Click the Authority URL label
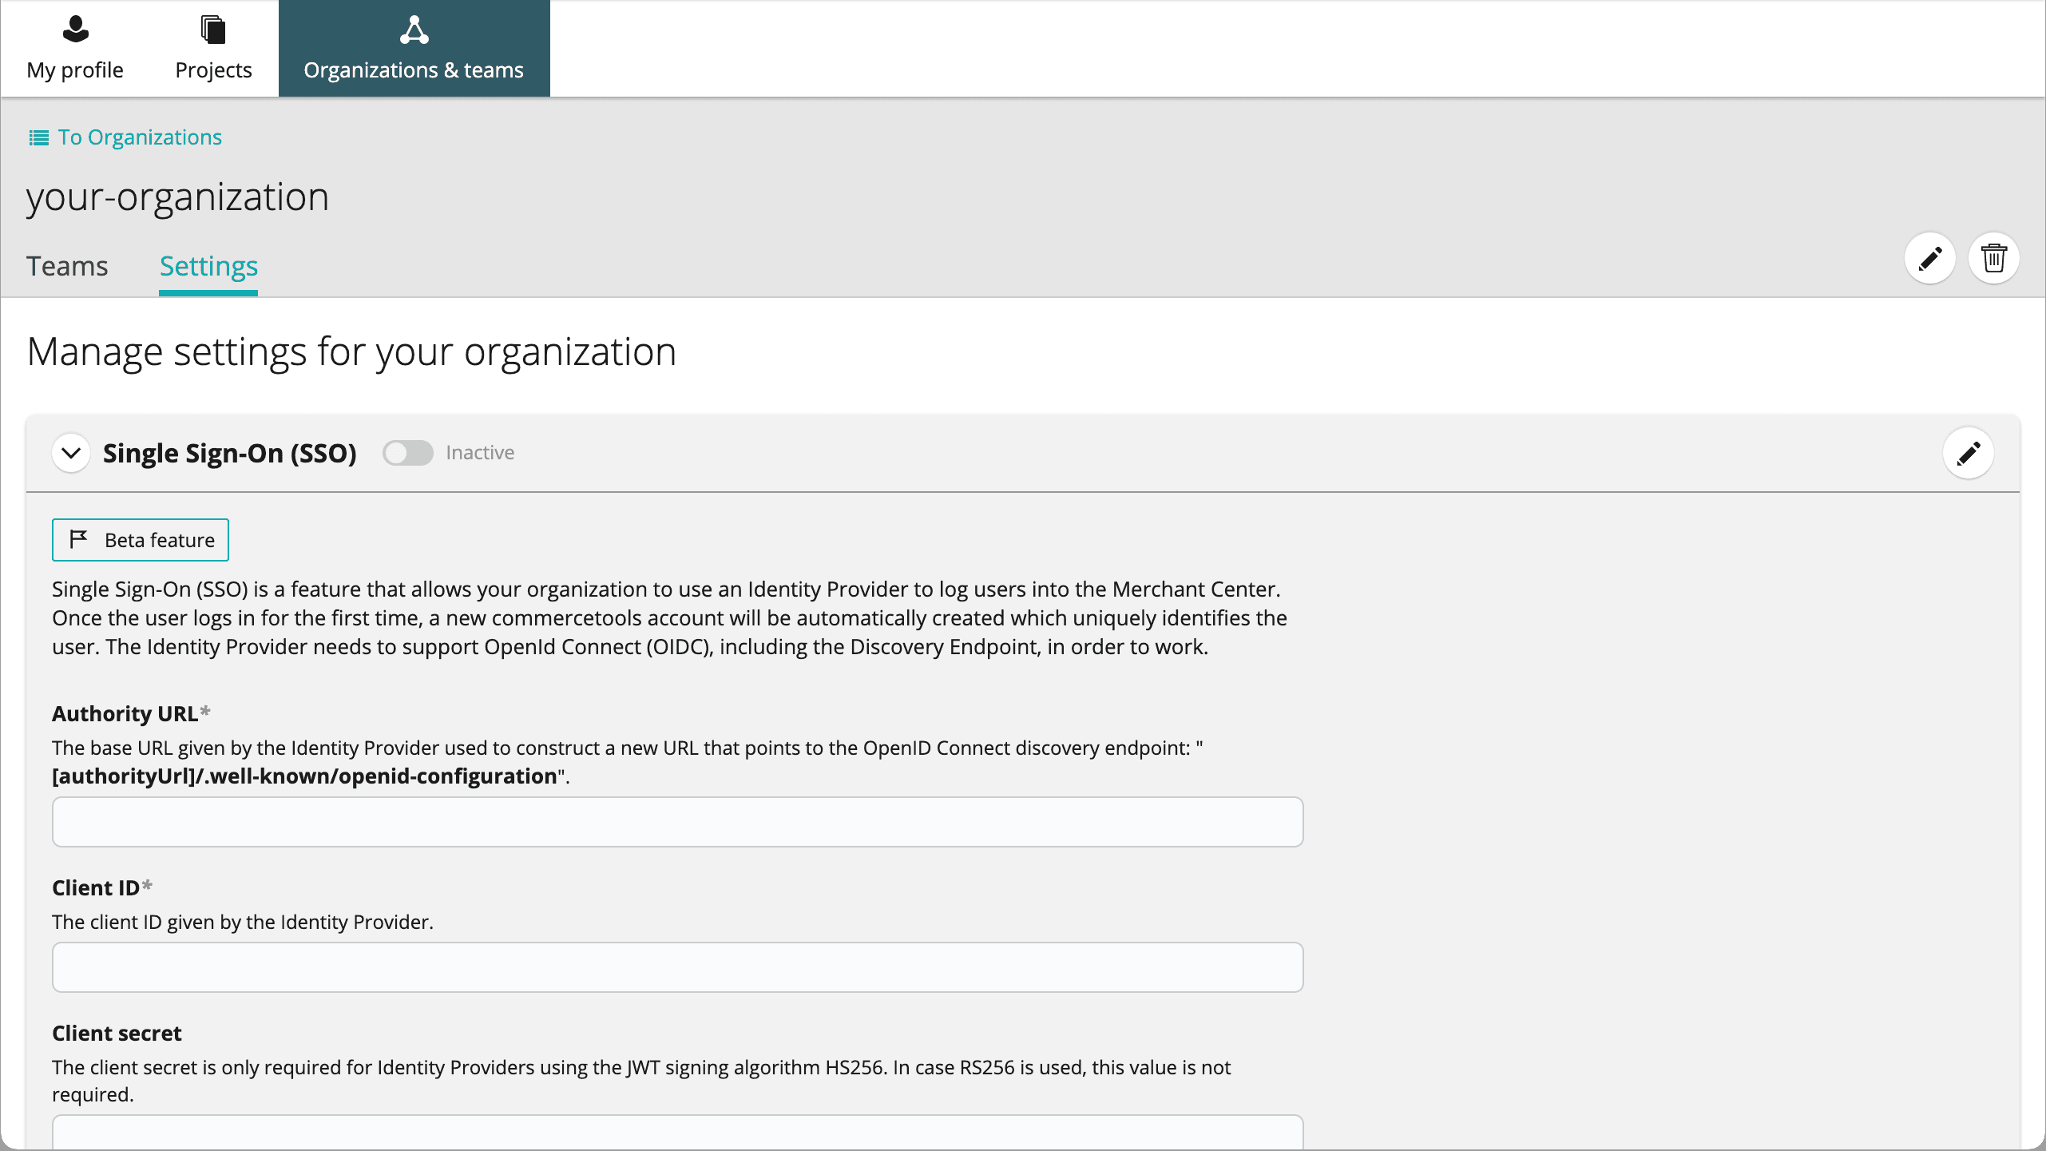The width and height of the screenshot is (2046, 1151). pyautogui.click(x=125, y=713)
